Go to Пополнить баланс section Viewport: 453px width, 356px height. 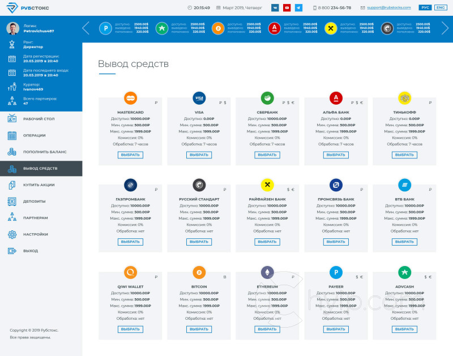pos(41,152)
